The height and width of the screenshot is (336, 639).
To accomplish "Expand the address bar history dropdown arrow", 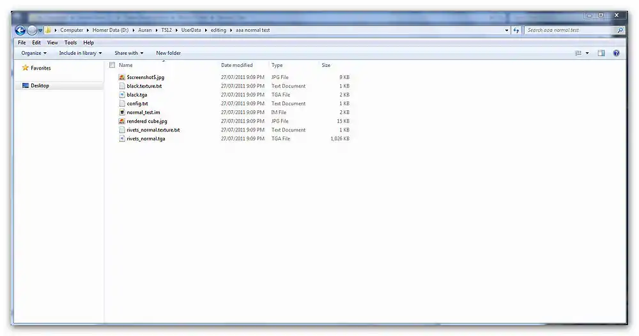I will pos(507,30).
